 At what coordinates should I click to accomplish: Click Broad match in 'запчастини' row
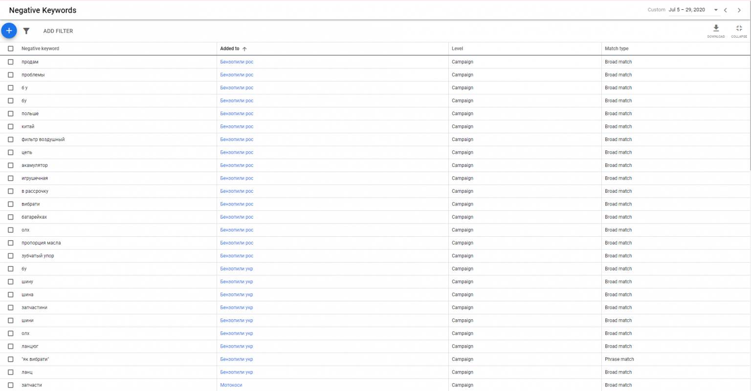[x=618, y=308]
